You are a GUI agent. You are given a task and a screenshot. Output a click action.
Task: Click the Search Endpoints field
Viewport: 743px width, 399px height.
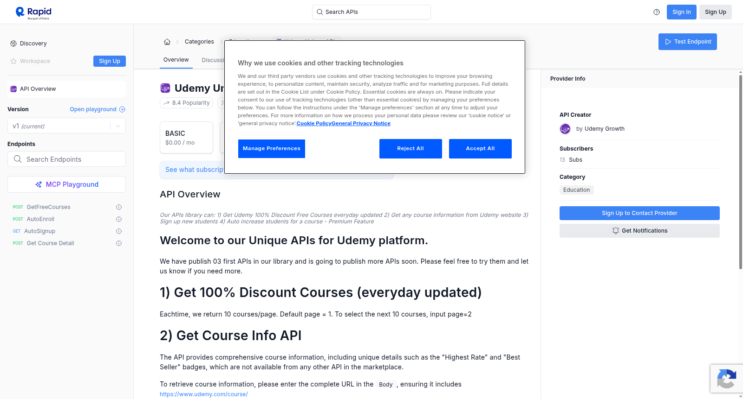66,159
